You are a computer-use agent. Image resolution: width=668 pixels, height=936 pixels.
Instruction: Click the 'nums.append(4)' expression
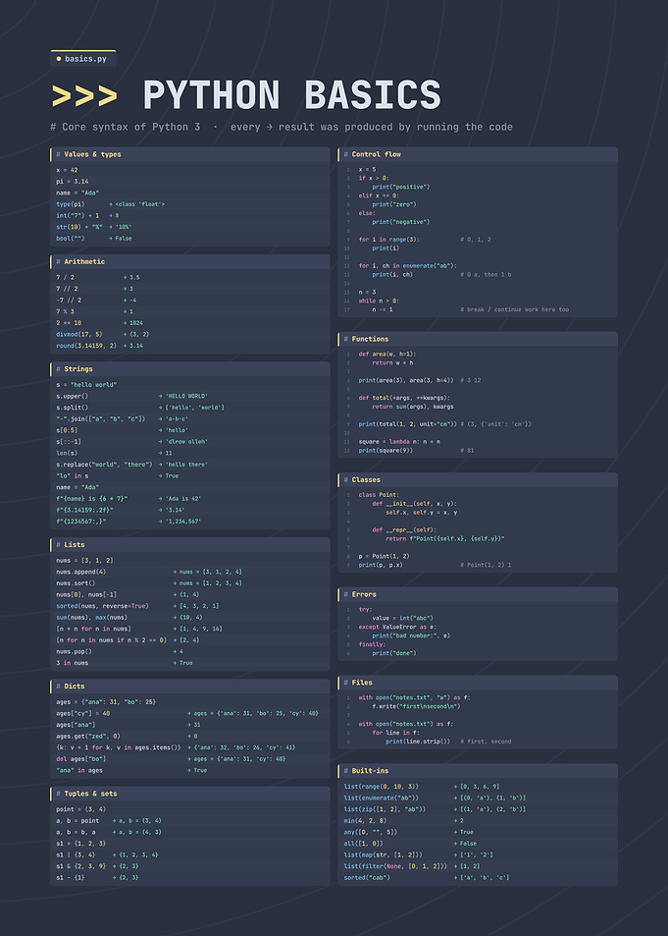[x=81, y=572]
